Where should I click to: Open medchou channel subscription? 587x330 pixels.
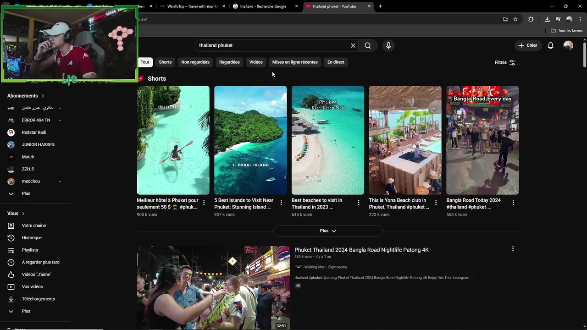[x=31, y=181]
